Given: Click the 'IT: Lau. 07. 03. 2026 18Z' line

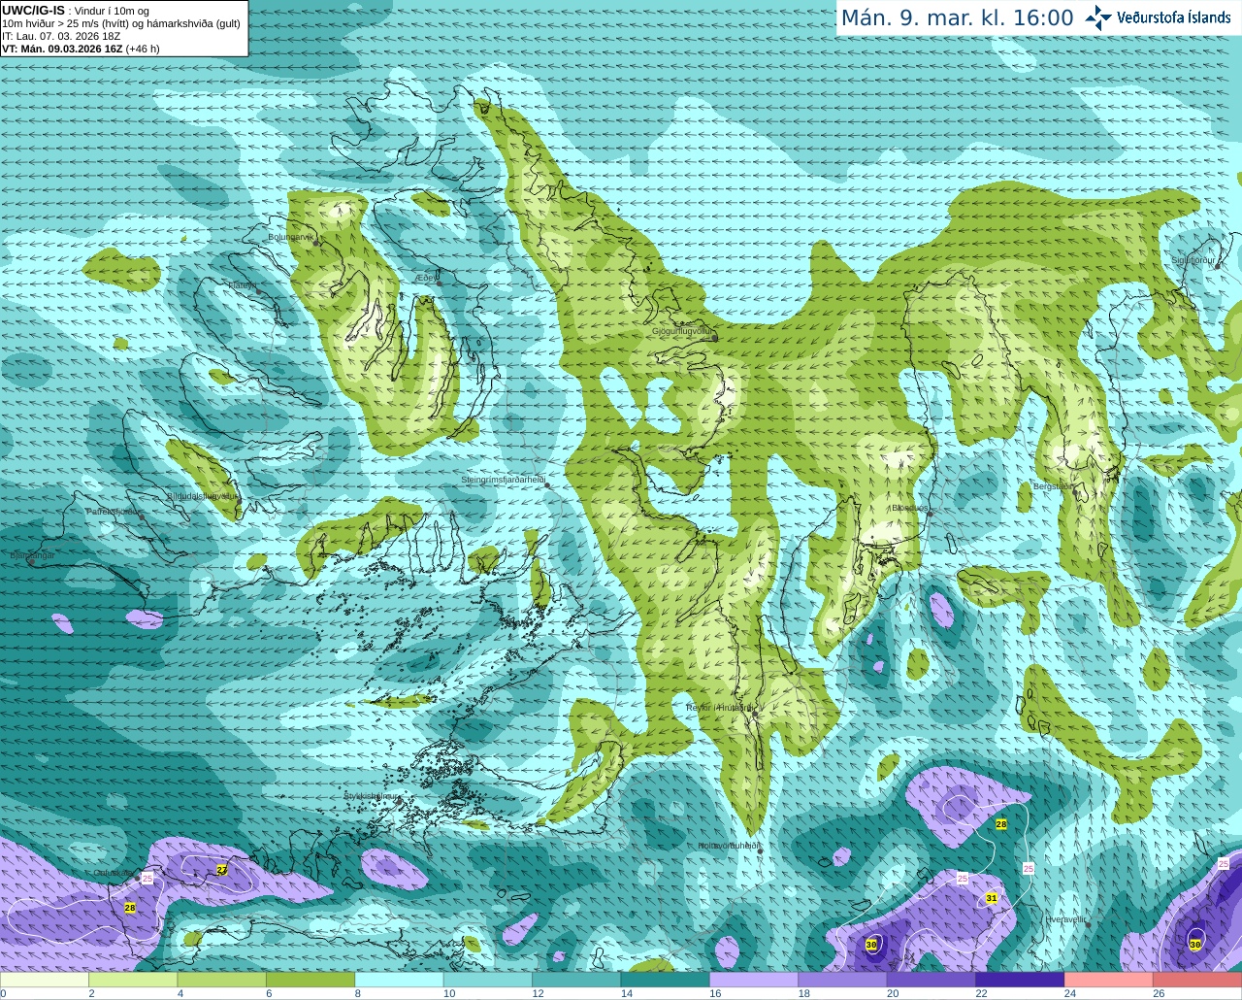Looking at the screenshot, I should click(61, 36).
